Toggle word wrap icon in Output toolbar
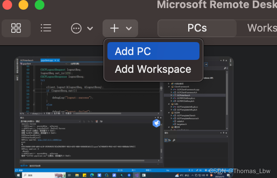Viewport: 277px width, 178px height. [x=101, y=121]
